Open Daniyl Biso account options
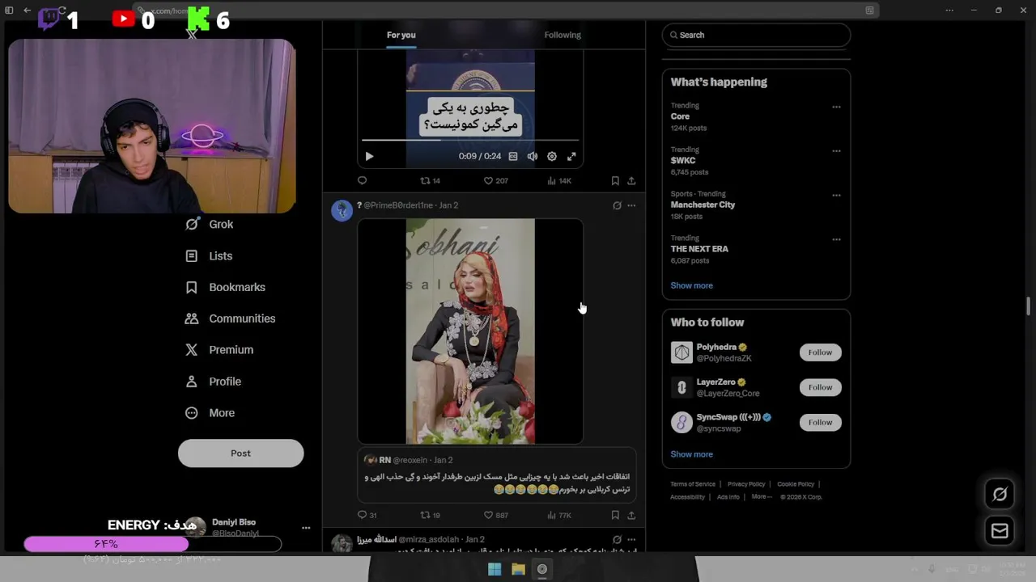1036x582 pixels. [306, 528]
